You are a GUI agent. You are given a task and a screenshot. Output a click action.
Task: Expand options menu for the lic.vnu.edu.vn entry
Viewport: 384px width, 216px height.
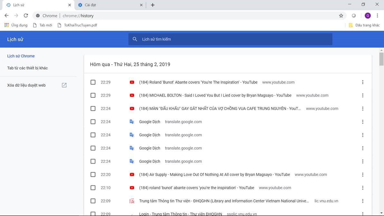point(362,201)
